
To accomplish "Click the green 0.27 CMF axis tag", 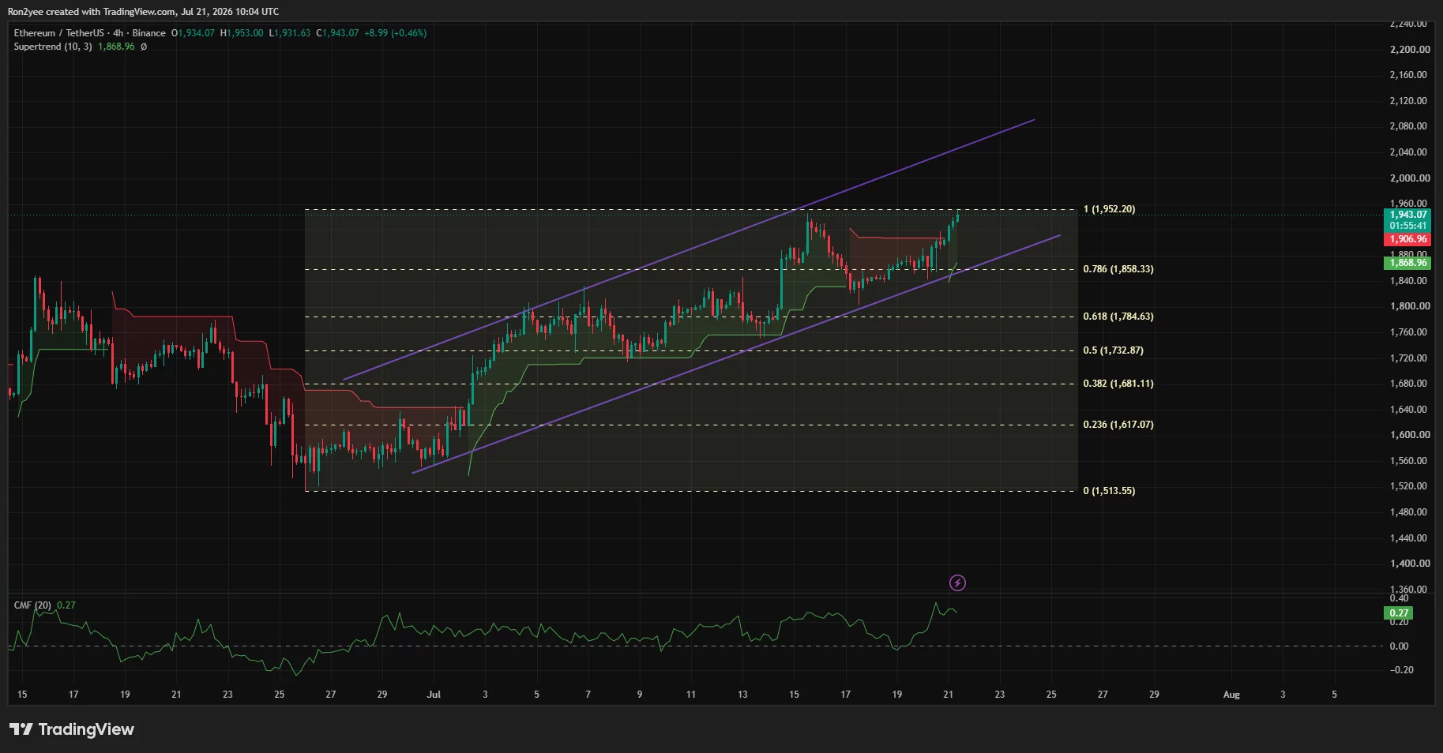I will [x=1399, y=613].
